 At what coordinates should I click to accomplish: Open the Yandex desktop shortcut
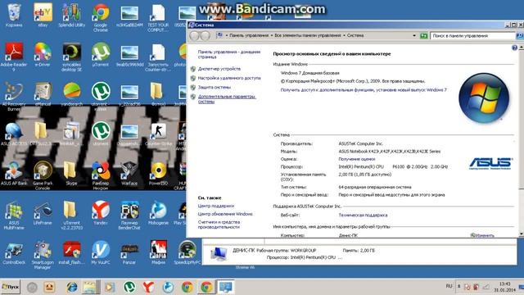coord(101,213)
